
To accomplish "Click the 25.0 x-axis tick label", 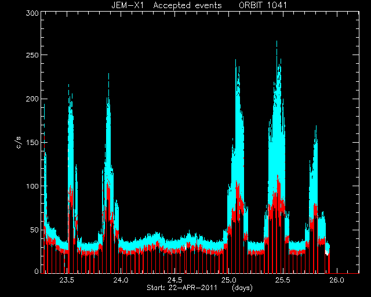I will tap(228, 280).
